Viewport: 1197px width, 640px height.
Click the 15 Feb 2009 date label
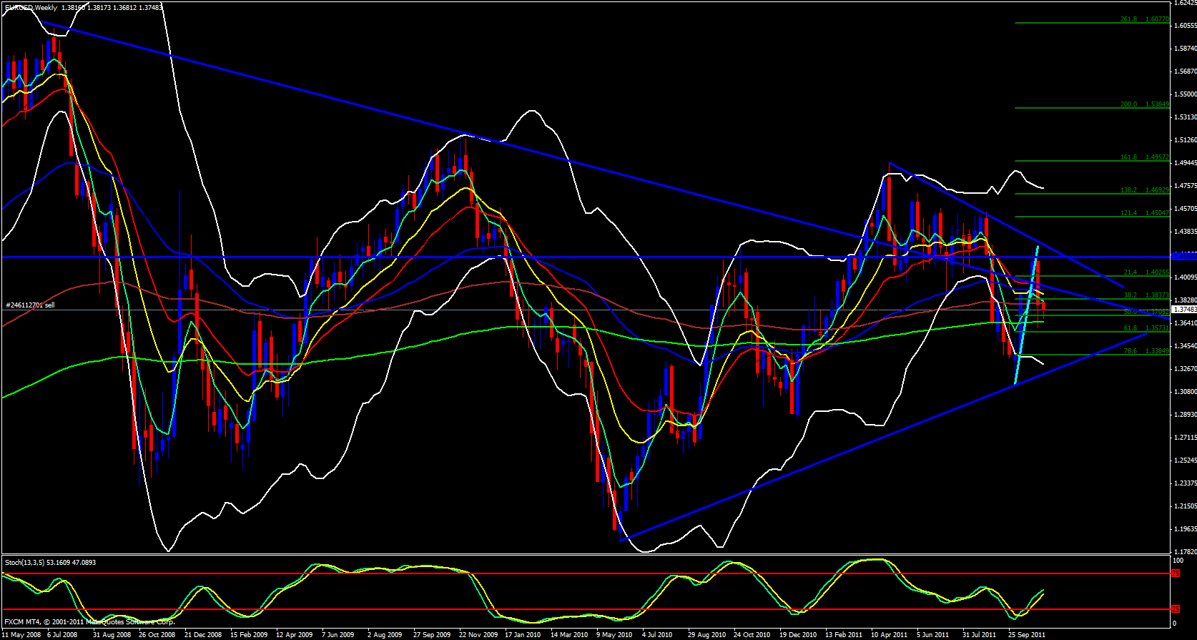click(x=249, y=635)
